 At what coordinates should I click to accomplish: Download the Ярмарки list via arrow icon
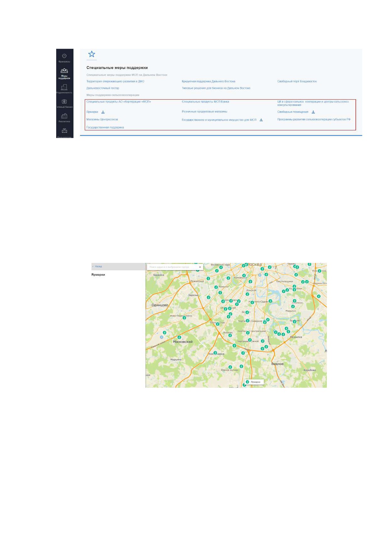pos(103,112)
